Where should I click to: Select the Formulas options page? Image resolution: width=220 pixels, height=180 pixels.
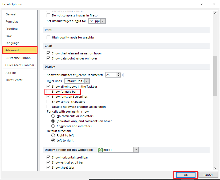pyautogui.click(x=12, y=22)
